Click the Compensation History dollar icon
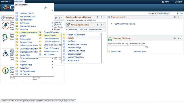The height and width of the screenshot is (103, 184). (5, 70)
